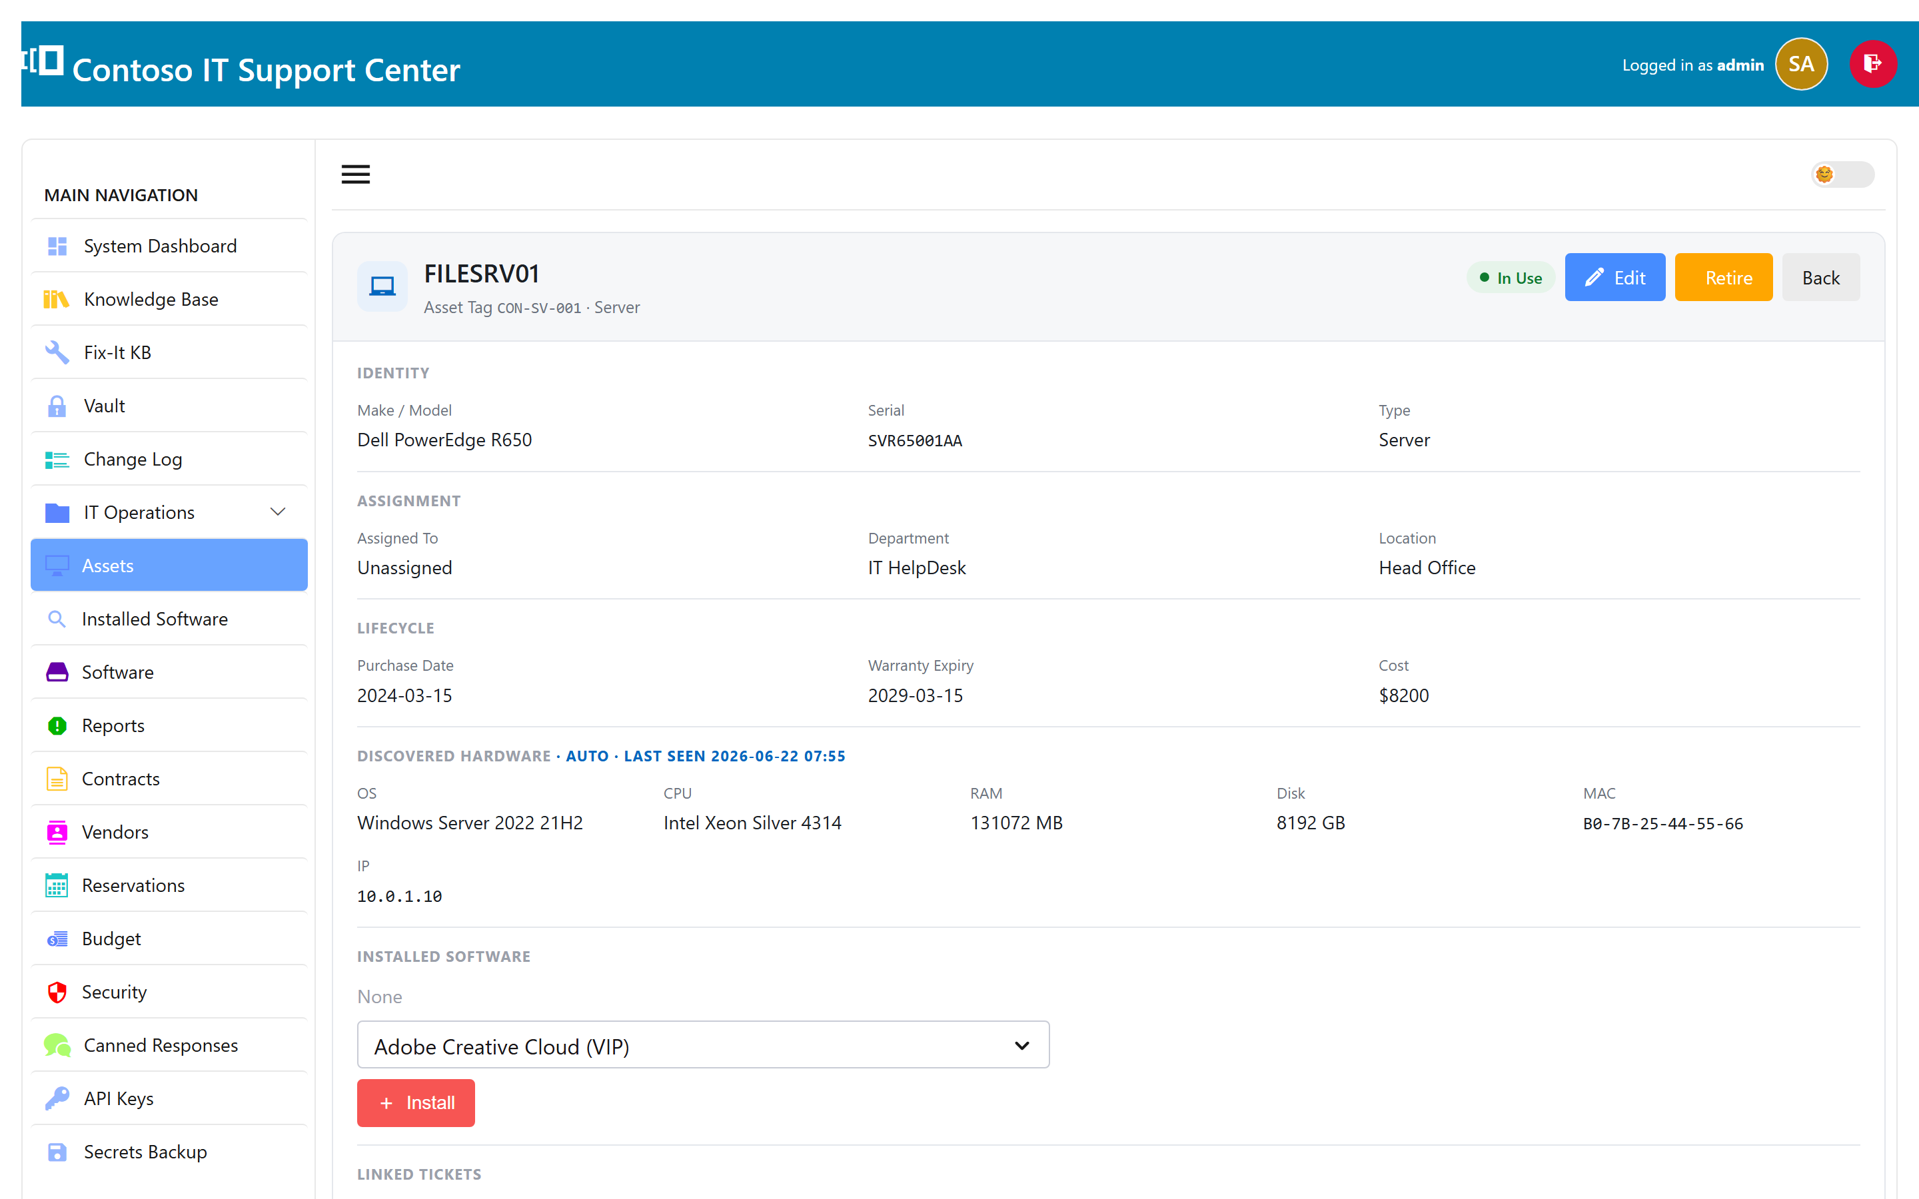This screenshot has height=1199, width=1919.
Task: Go to Vendors page
Action: pos(169,832)
